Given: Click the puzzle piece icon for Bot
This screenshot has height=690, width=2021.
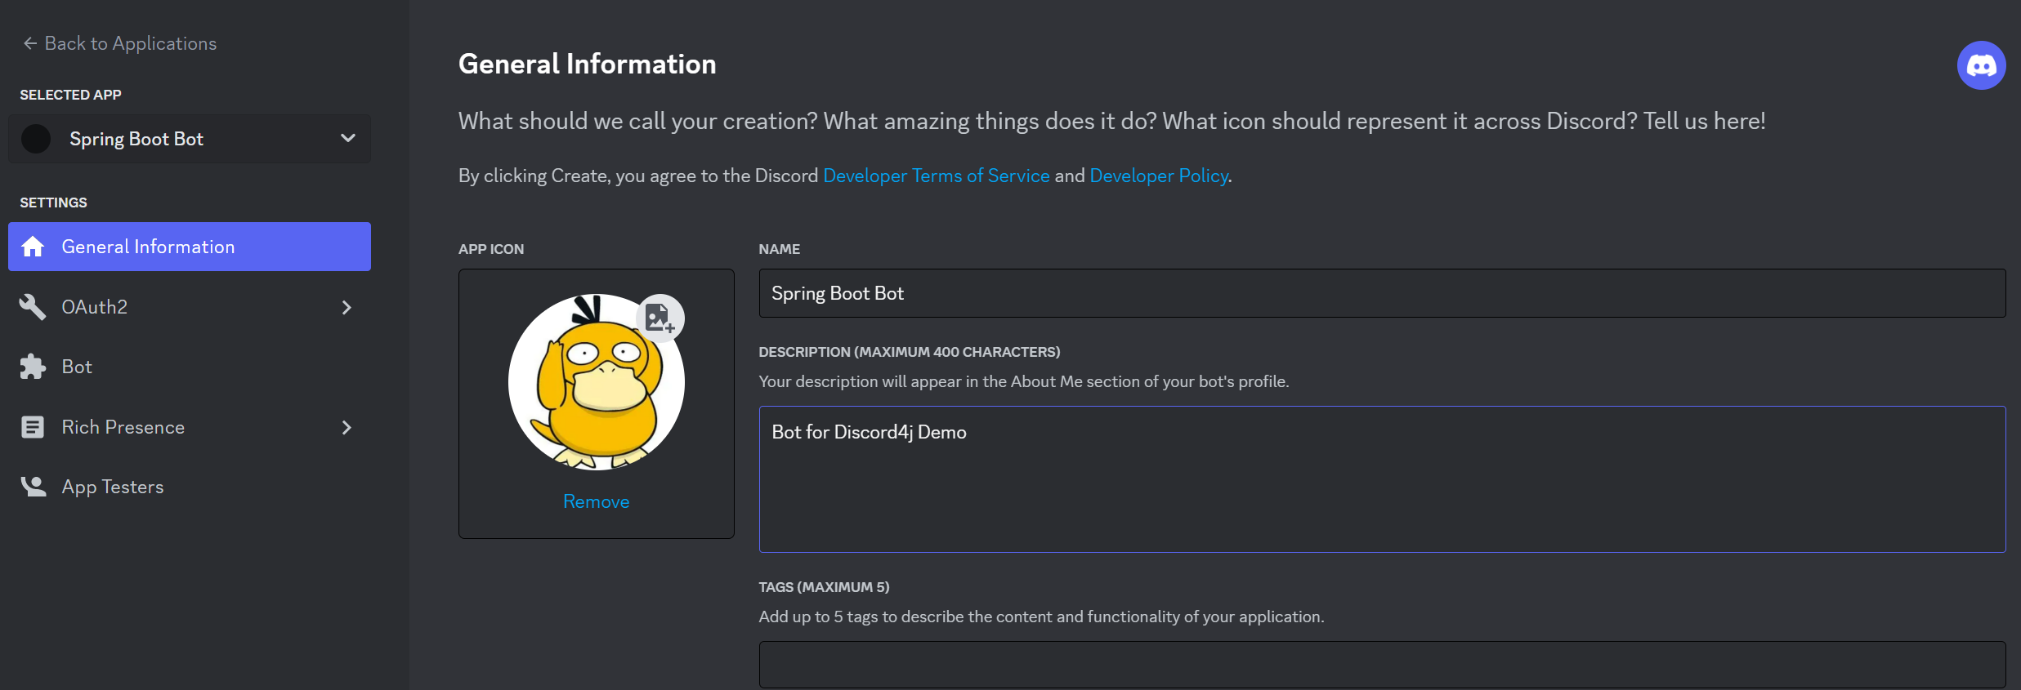Looking at the screenshot, I should point(33,367).
